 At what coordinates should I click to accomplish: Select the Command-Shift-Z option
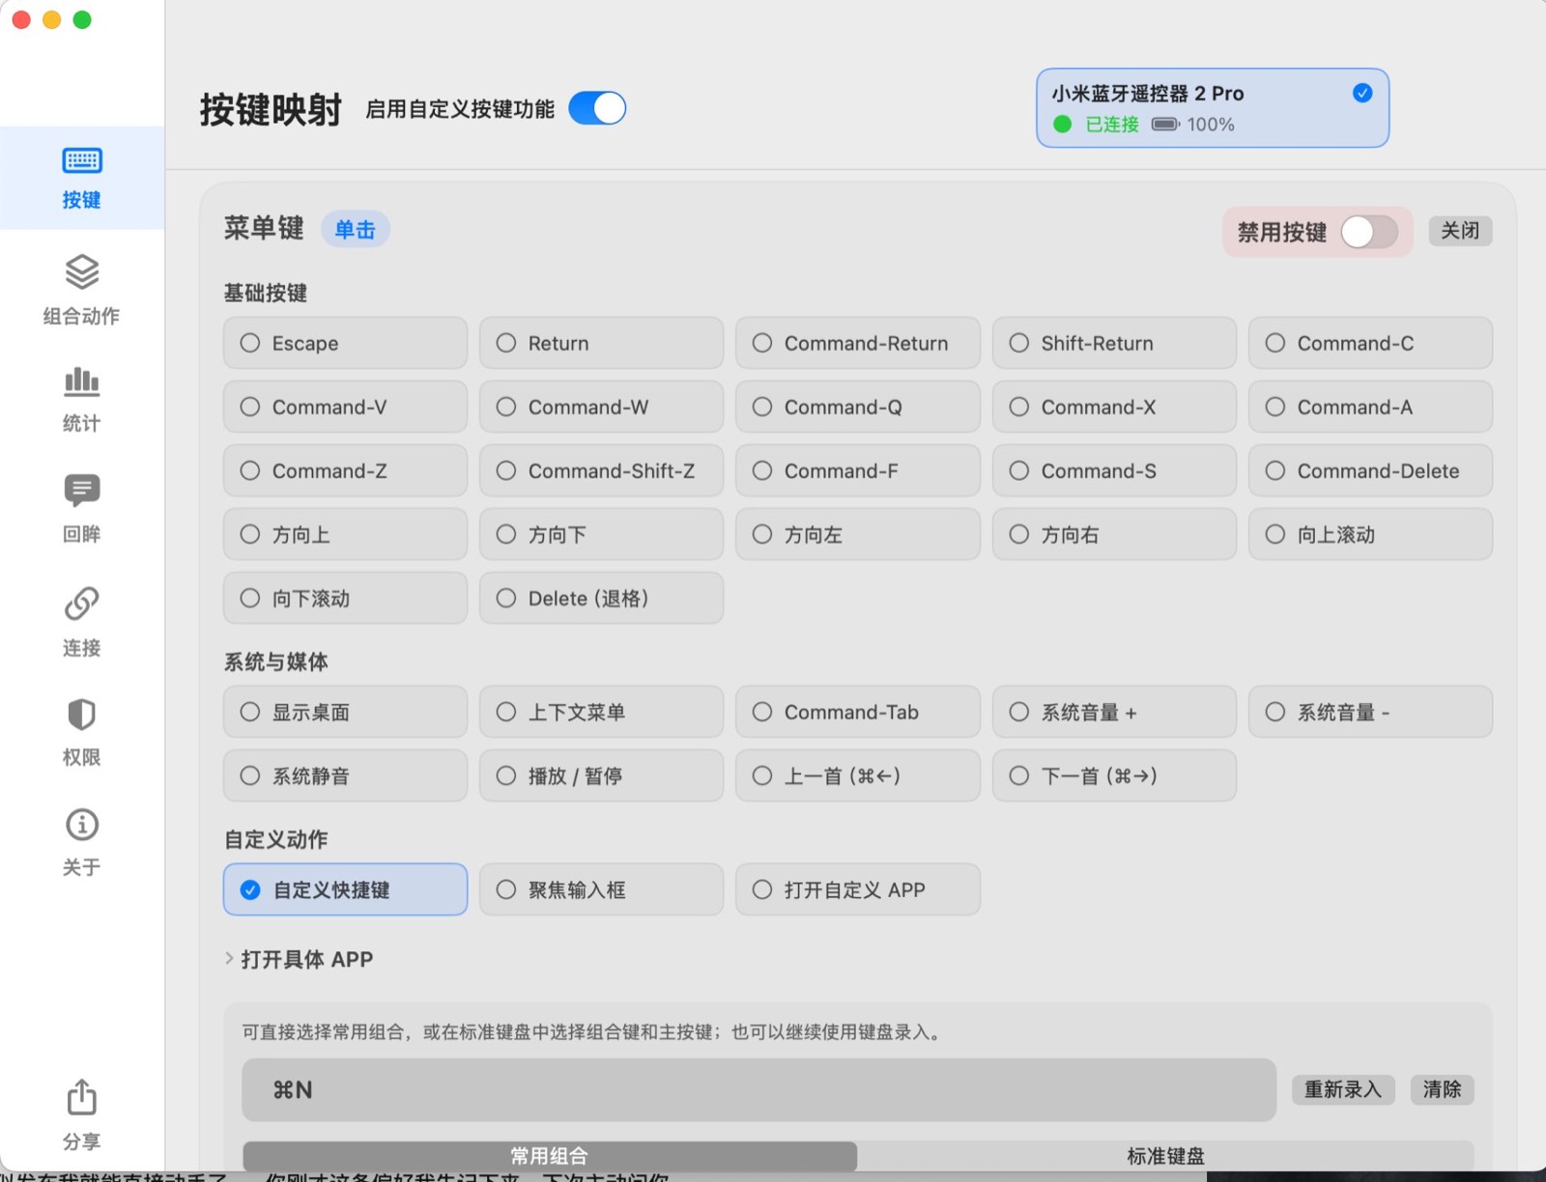[x=601, y=470]
